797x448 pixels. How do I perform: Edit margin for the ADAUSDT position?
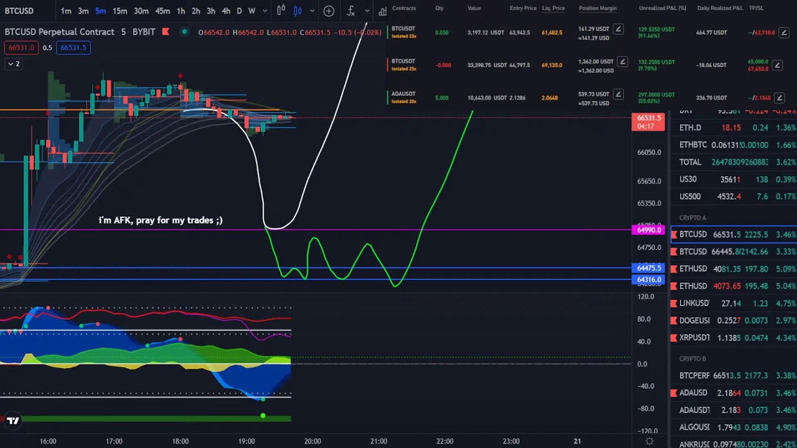(618, 94)
